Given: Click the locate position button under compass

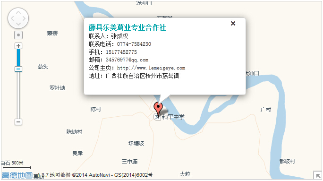Looking at the screenshot, I should pyautogui.click(x=18, y=35).
